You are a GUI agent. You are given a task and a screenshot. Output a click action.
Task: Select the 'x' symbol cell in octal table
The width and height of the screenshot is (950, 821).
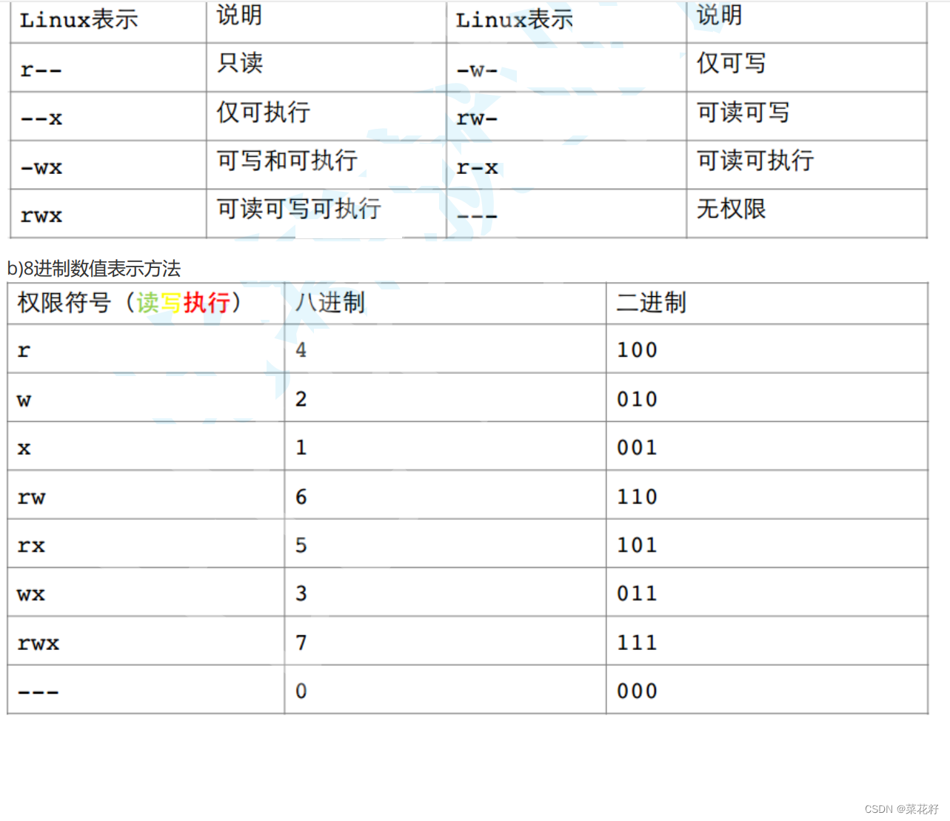146,446
